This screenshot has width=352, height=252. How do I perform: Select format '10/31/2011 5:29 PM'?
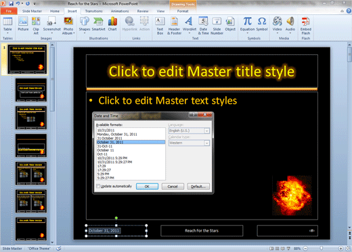coord(112,158)
